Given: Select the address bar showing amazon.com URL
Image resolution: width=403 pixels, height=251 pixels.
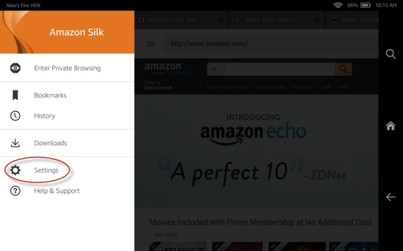Looking at the screenshot, I should [271, 44].
